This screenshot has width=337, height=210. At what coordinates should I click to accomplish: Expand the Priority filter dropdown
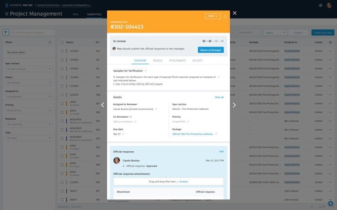pos(29,110)
